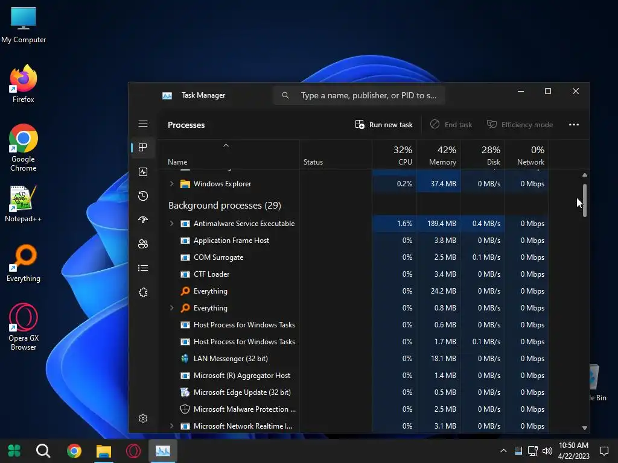Select the Everything row using 24.2 MB
The image size is (618, 463).
pyautogui.click(x=354, y=291)
